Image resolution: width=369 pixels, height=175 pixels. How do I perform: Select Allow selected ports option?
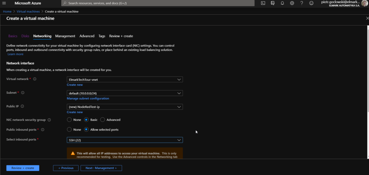[x=86, y=129]
